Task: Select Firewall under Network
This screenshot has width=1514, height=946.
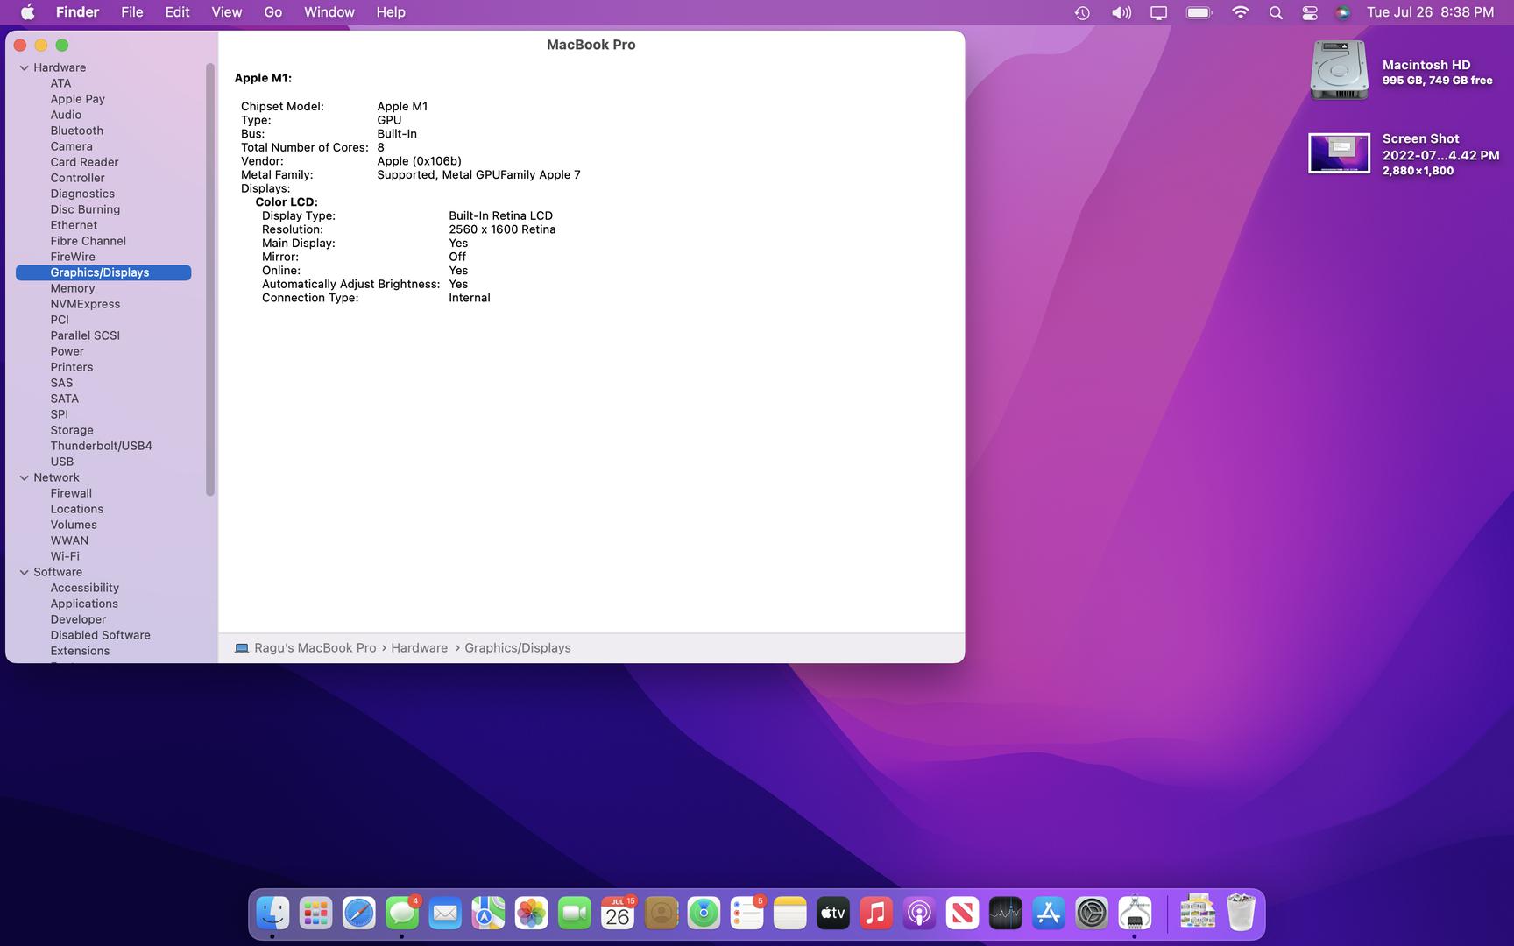Action: (x=103, y=493)
